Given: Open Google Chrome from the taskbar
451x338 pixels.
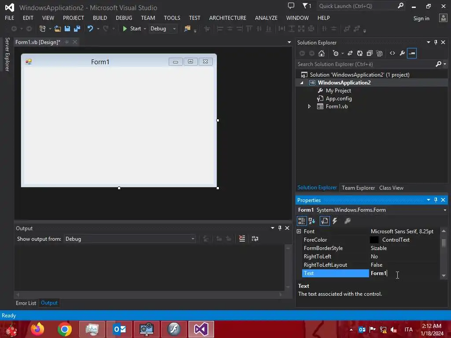Looking at the screenshot, I should (65, 329).
